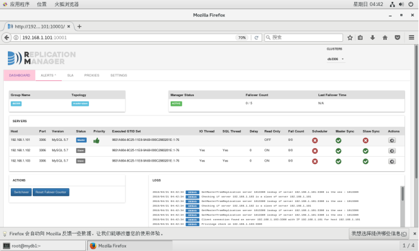The height and width of the screenshot is (251, 419).
Task: Click the 我想选择提供哪些信息 button
Action: click(x=379, y=233)
